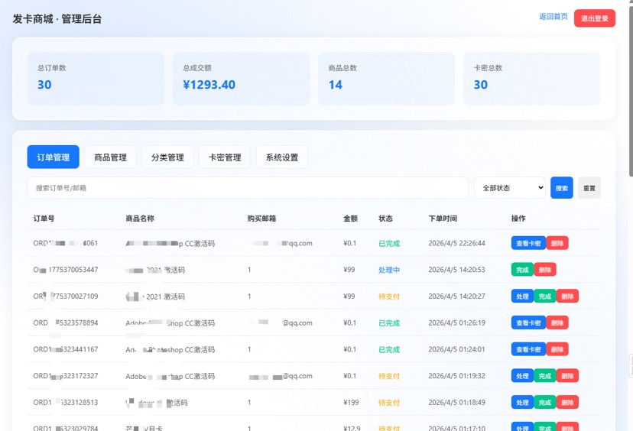Click the timestamp 2026/4/5 01:24:01
The width and height of the screenshot is (633, 431).
(x=456, y=349)
